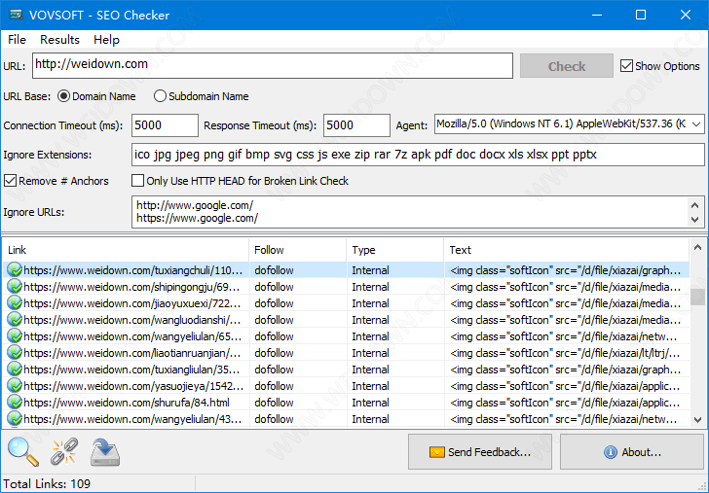The width and height of the screenshot is (709, 493).
Task: Click Internal cell in tuxiangliulan row
Action: [370, 370]
